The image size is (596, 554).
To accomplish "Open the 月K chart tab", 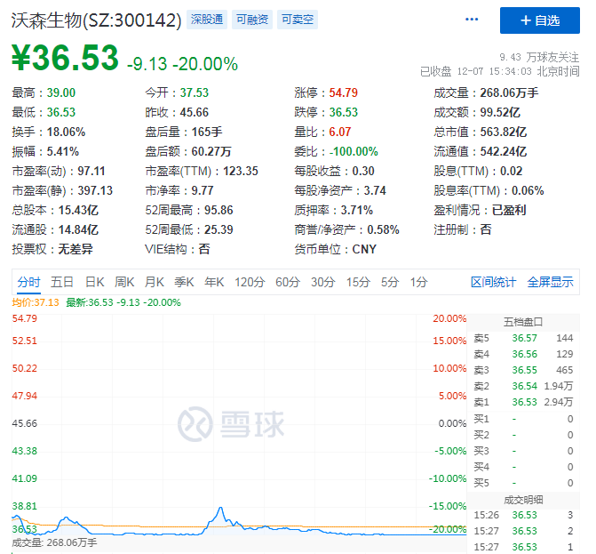I will 154,282.
